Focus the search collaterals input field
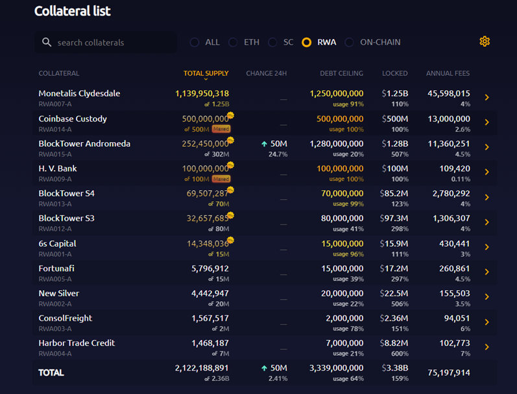 click(106, 42)
